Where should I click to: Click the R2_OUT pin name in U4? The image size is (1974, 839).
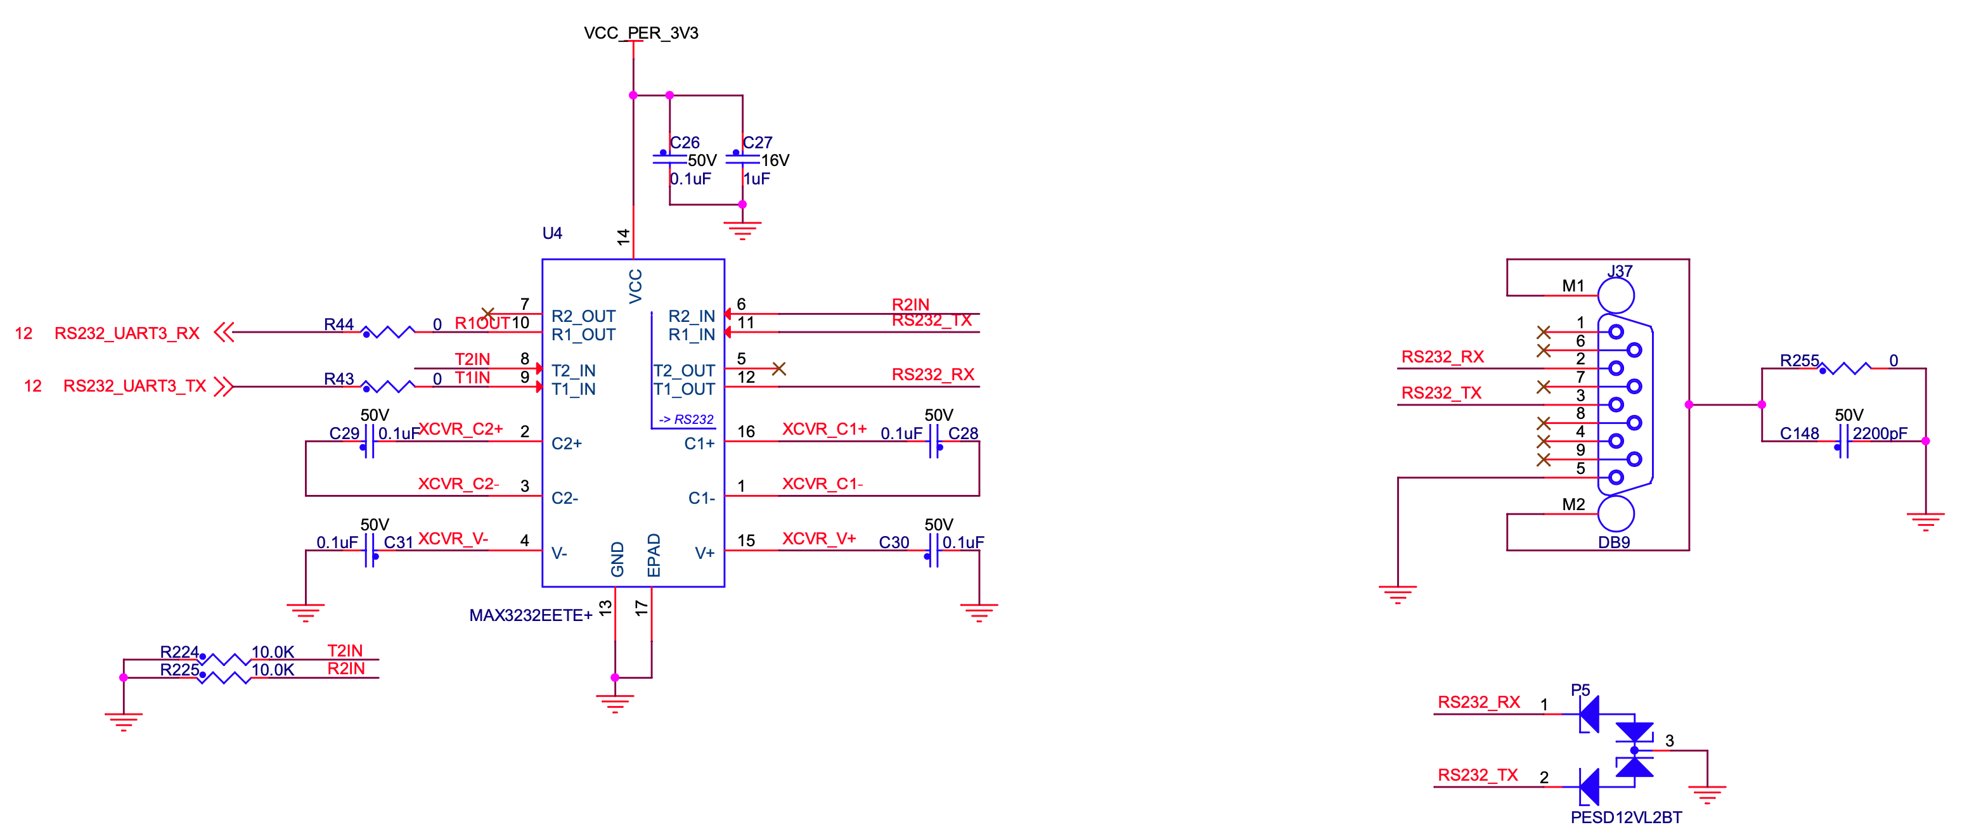pyautogui.click(x=583, y=316)
